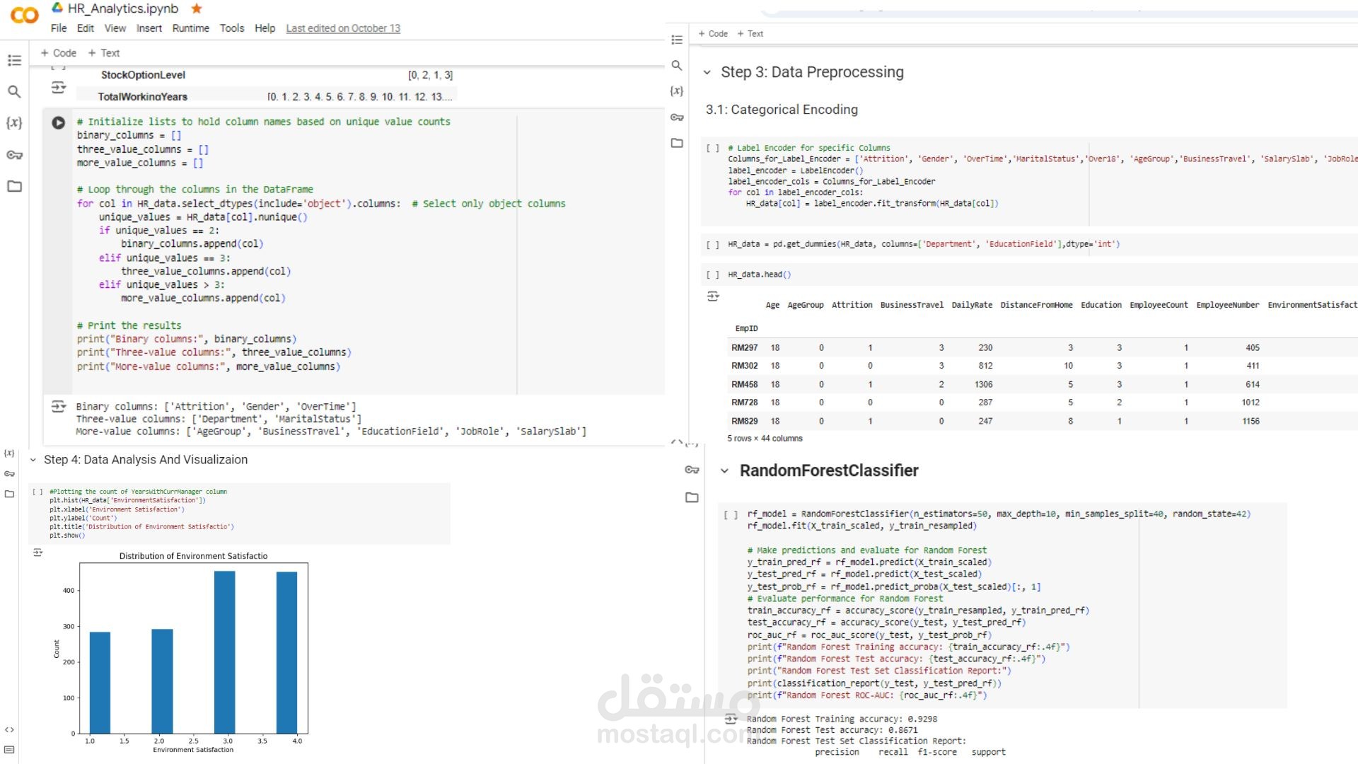Open the File menu
The image size is (1358, 764).
click(x=59, y=28)
